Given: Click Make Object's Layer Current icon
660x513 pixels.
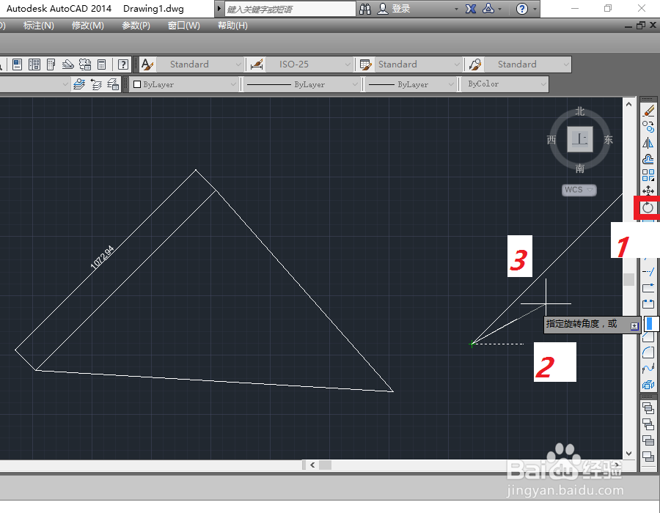Looking at the screenshot, I should tap(79, 84).
